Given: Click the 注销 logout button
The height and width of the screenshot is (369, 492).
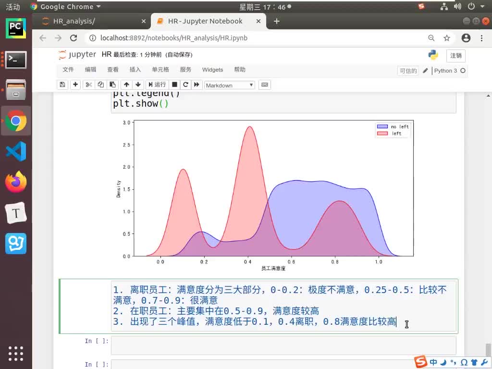Looking at the screenshot, I should (x=455, y=56).
